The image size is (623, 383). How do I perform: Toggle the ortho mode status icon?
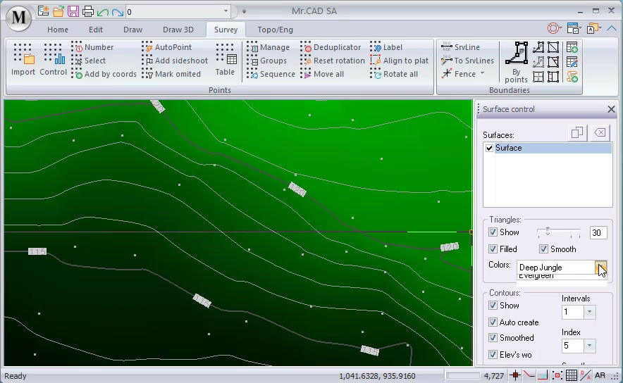[543, 375]
